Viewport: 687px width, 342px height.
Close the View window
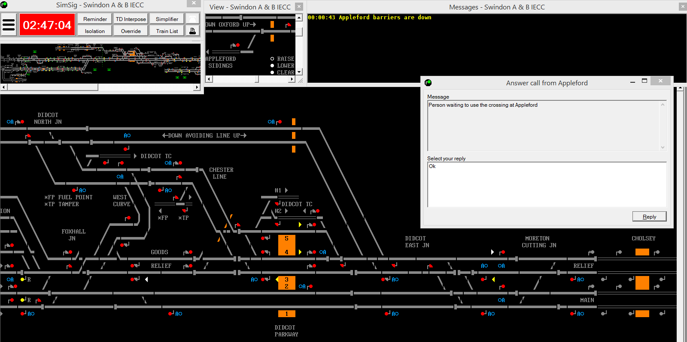click(299, 6)
